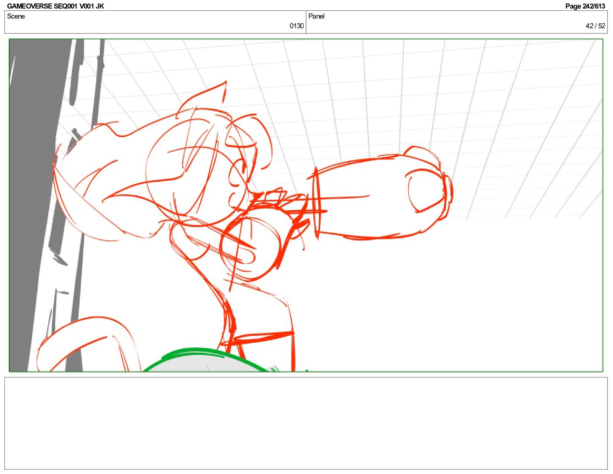Image resolution: width=613 pixels, height=474 pixels.
Task: Click the 'Page 242/613' page indicator
Action: pos(585,6)
